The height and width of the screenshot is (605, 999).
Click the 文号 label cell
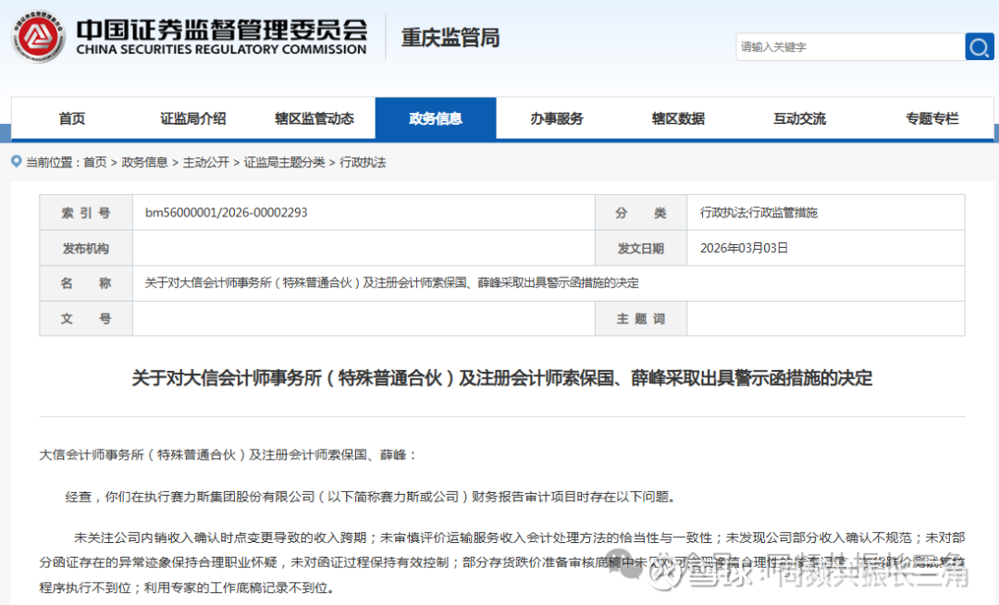point(86,318)
